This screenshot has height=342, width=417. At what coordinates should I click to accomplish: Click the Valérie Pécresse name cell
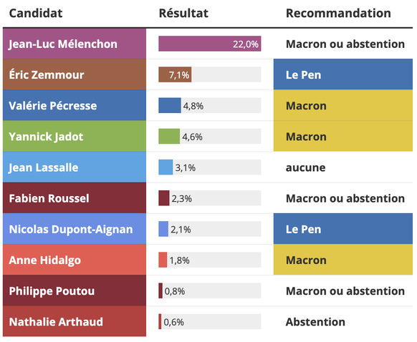coord(75,105)
